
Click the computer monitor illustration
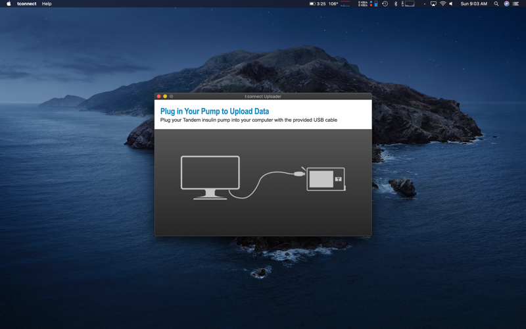point(210,178)
